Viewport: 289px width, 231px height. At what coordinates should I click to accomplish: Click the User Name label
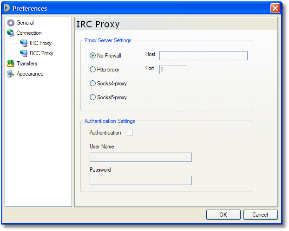[102, 147]
